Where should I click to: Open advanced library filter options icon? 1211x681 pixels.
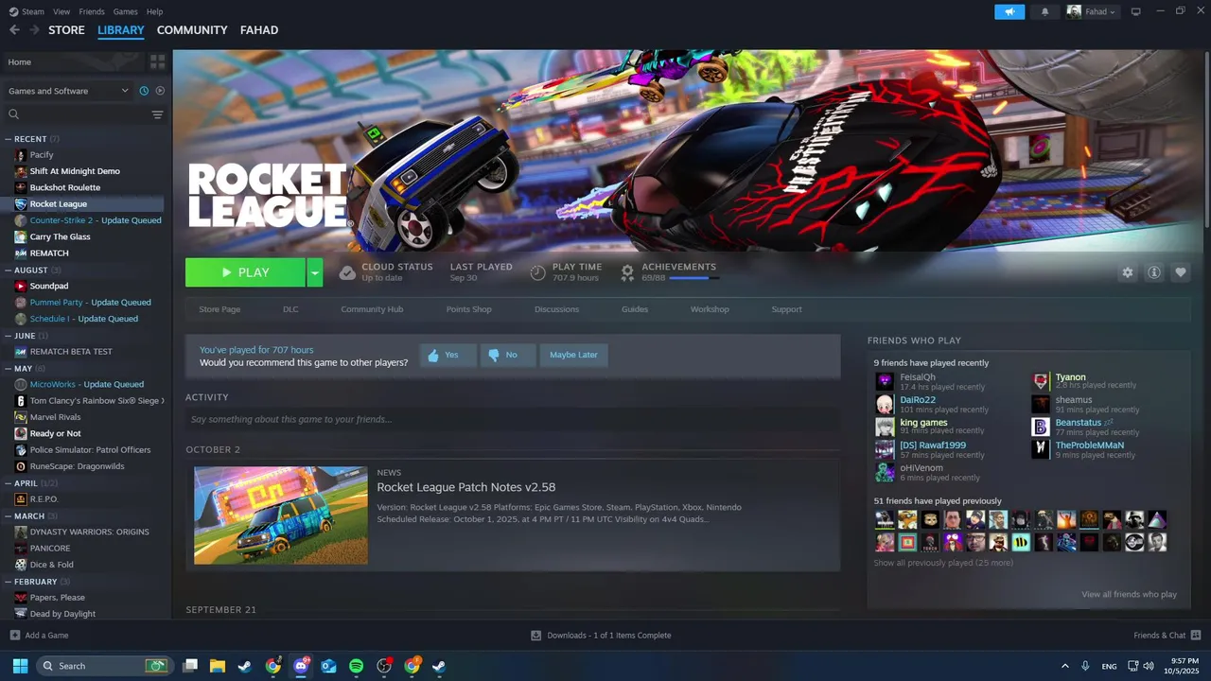pyautogui.click(x=157, y=114)
